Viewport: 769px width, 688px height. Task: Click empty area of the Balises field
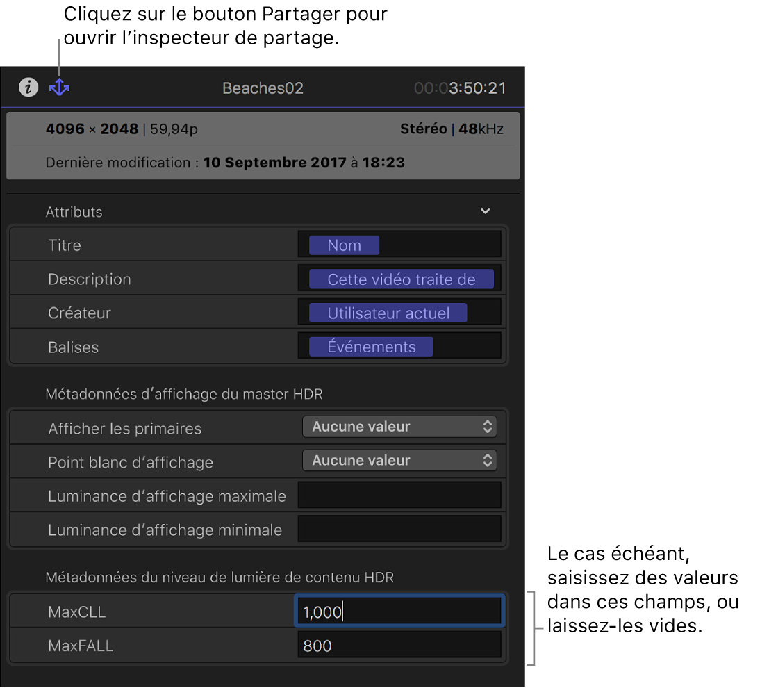click(x=466, y=347)
